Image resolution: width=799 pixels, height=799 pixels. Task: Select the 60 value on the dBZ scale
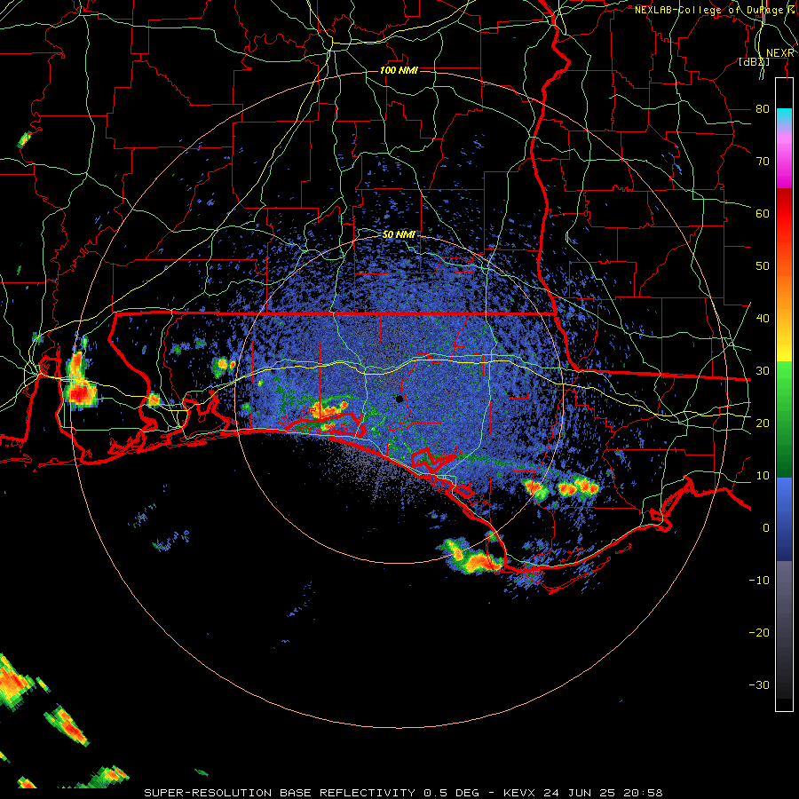click(763, 214)
